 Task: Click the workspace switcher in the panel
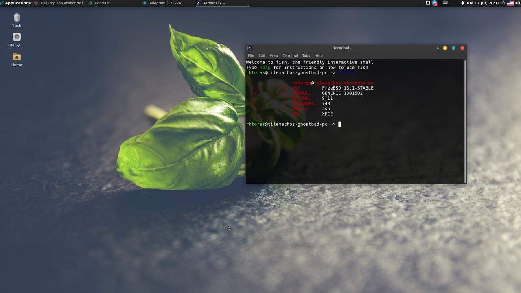click(x=445, y=3)
